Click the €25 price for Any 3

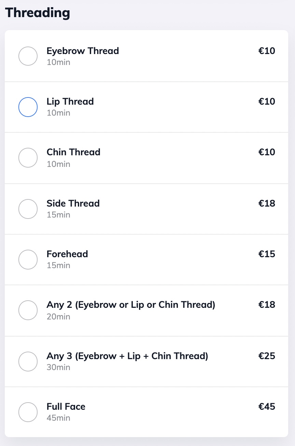click(x=267, y=356)
